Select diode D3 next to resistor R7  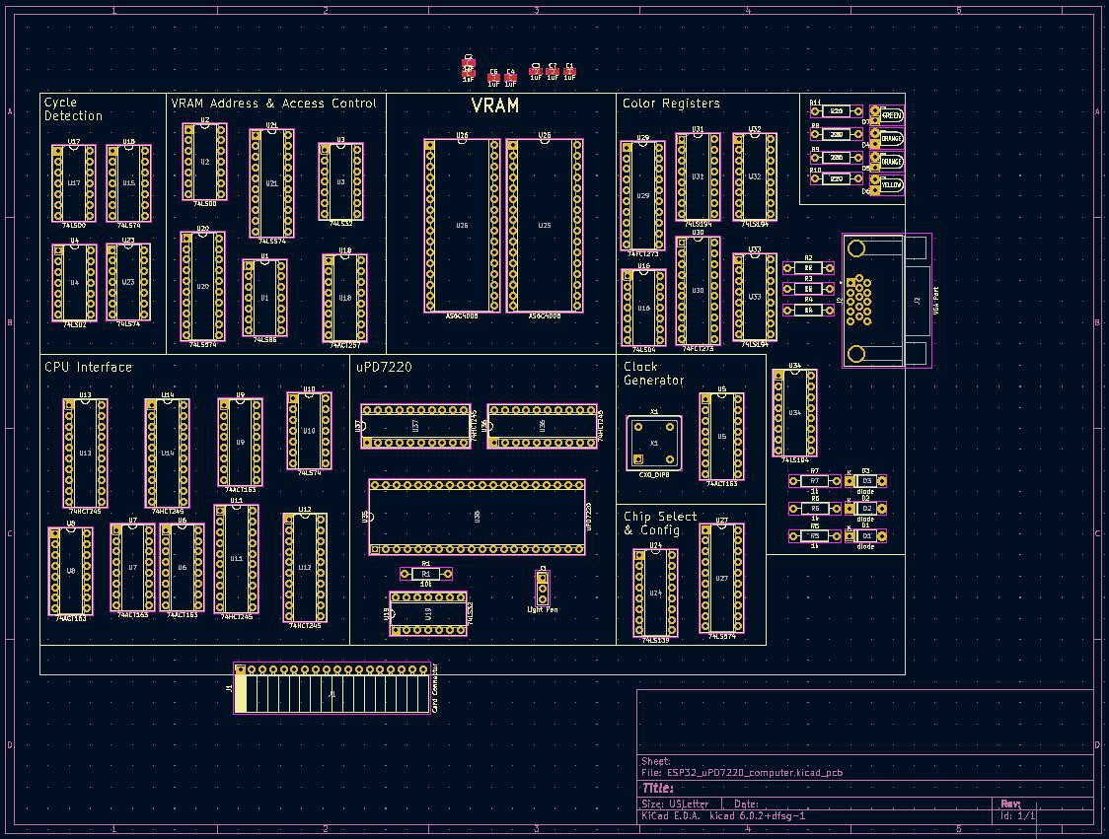[865, 481]
